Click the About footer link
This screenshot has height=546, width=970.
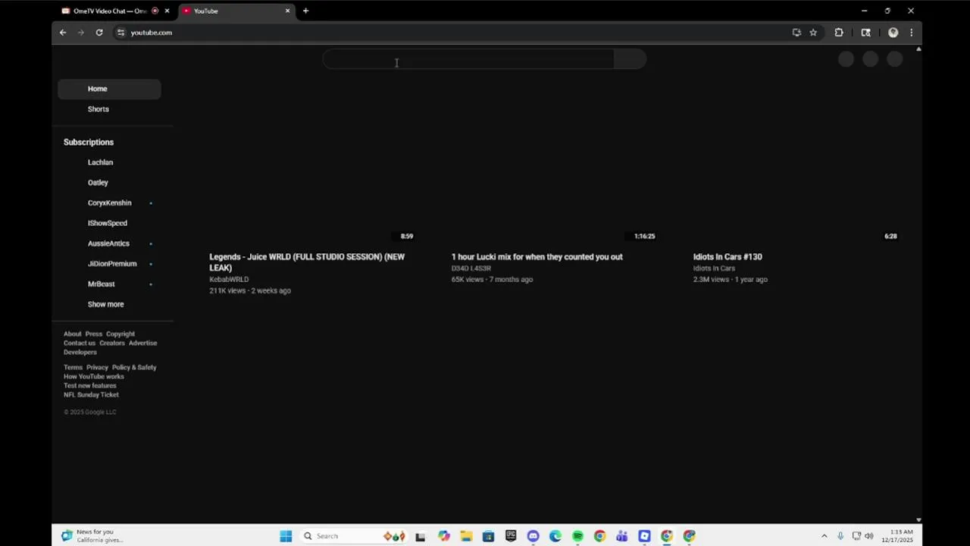(72, 334)
